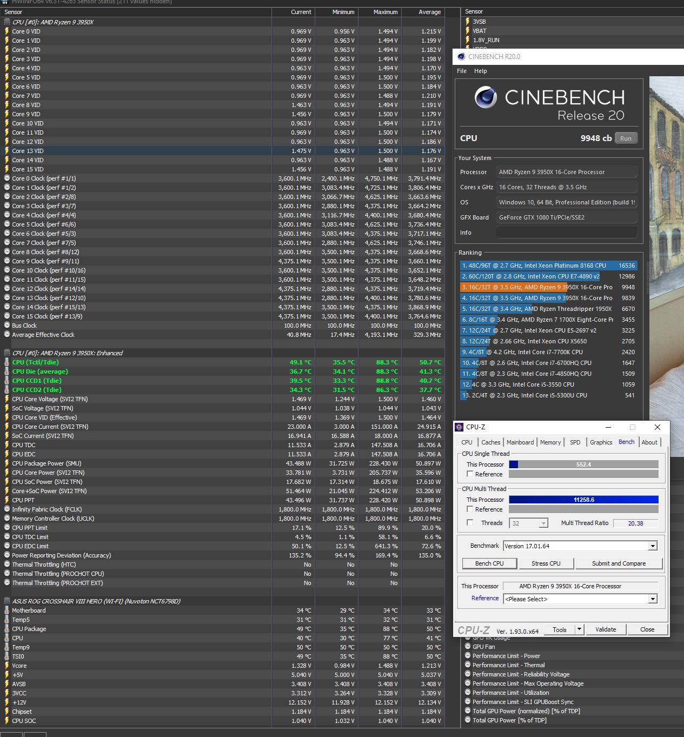Click the lightning icon beside CPU Core Voltage (SVI2 TFN)
The image size is (684, 737).
pos(7,399)
